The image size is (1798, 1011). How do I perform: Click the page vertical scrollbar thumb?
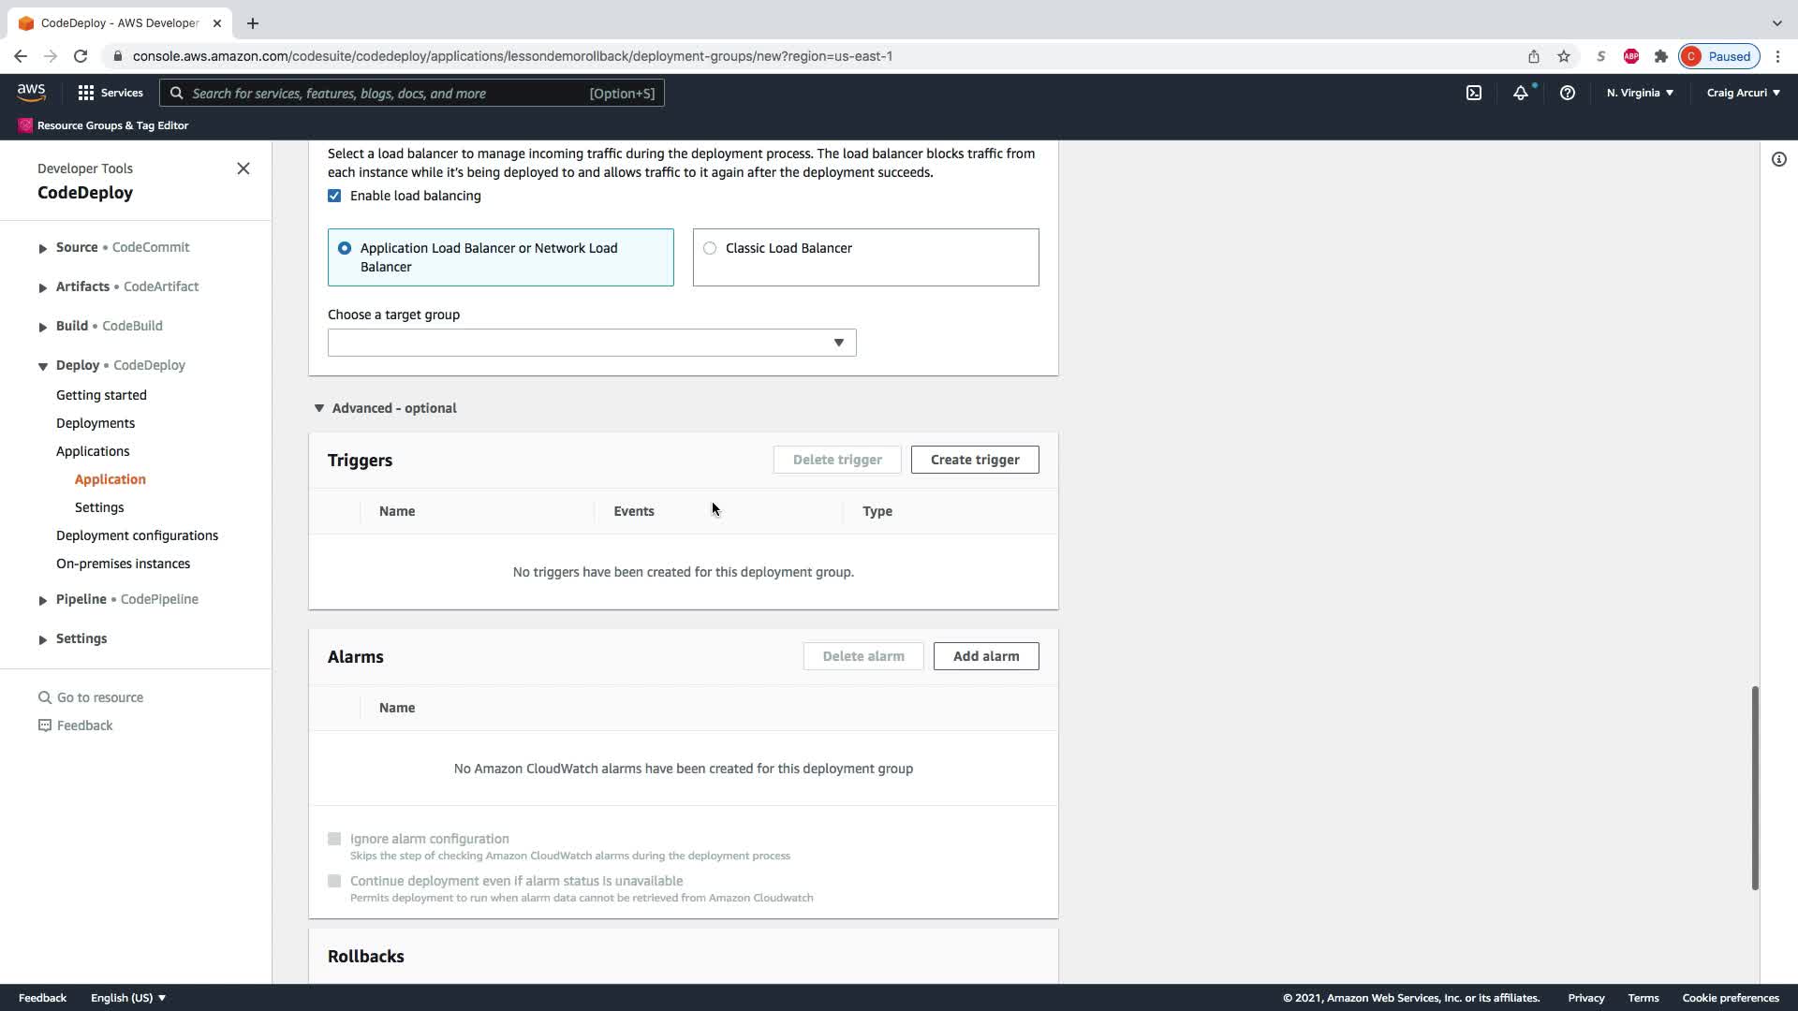point(1755,787)
